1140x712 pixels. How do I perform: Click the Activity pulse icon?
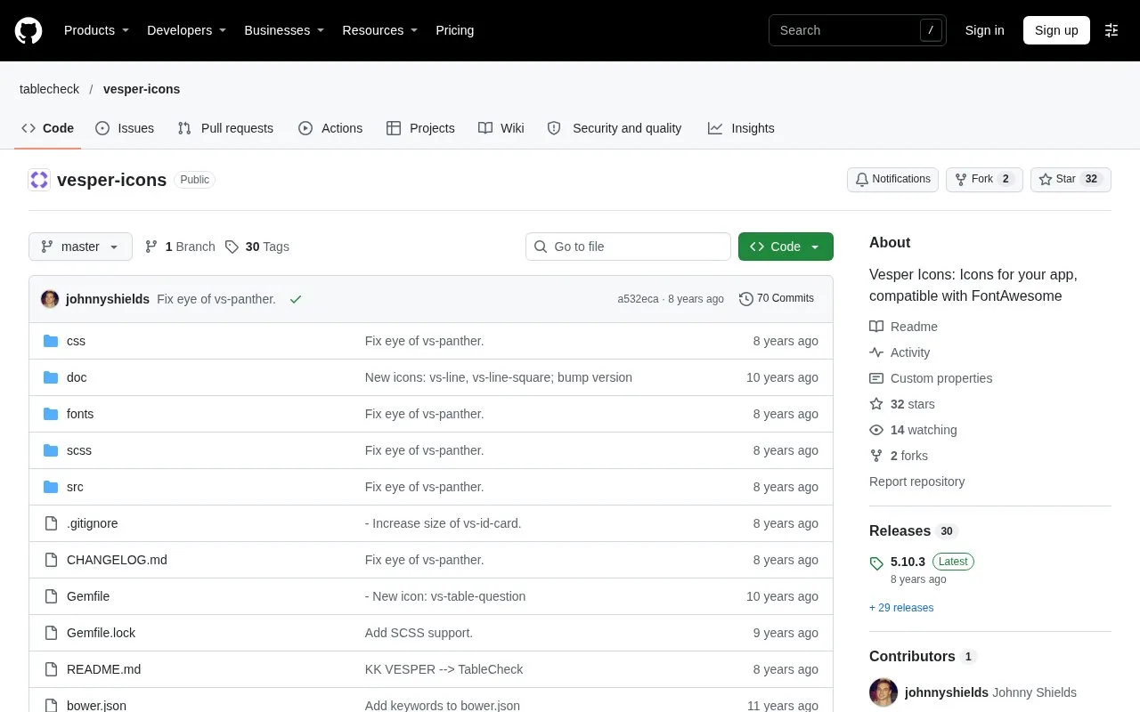(x=876, y=352)
